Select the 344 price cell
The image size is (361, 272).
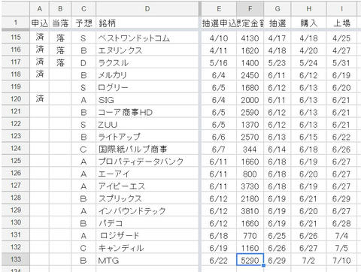[250, 149]
